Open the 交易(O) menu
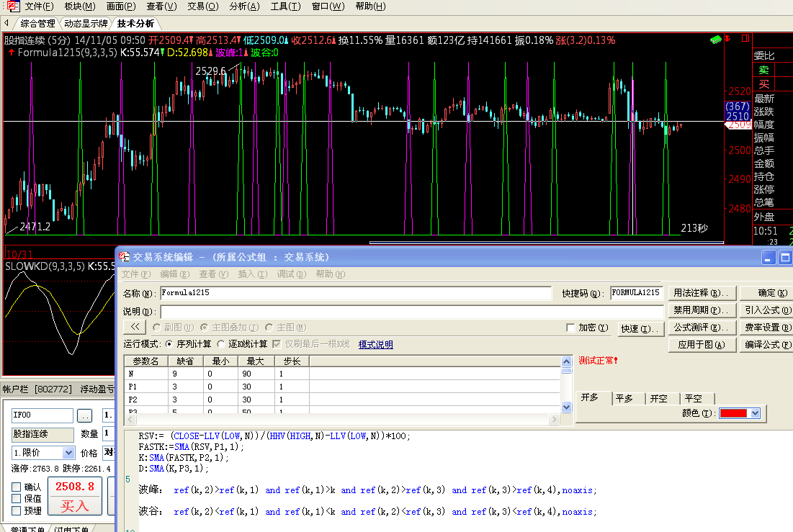 [x=203, y=6]
